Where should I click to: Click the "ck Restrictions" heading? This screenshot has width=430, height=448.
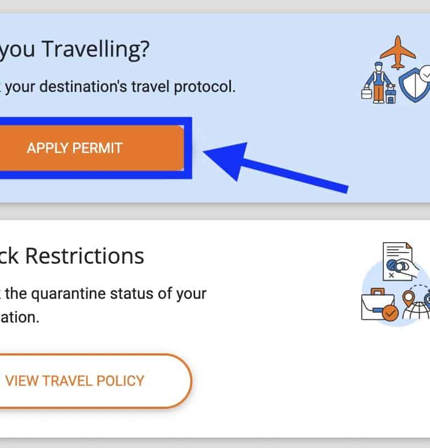(71, 256)
